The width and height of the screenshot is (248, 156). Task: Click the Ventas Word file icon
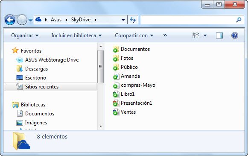pos(116,112)
